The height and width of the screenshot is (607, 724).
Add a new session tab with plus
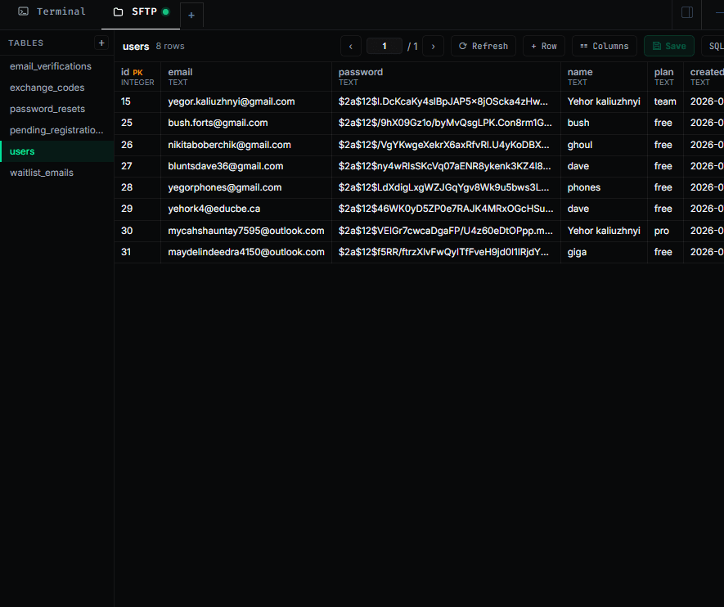click(x=191, y=16)
